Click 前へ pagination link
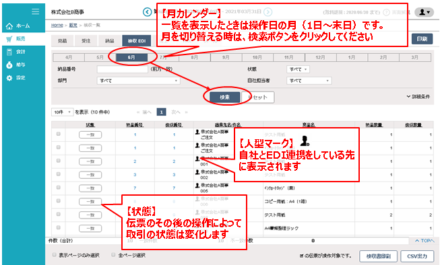Image resolution: width=440 pixels, height=265 pixels. click(x=147, y=112)
